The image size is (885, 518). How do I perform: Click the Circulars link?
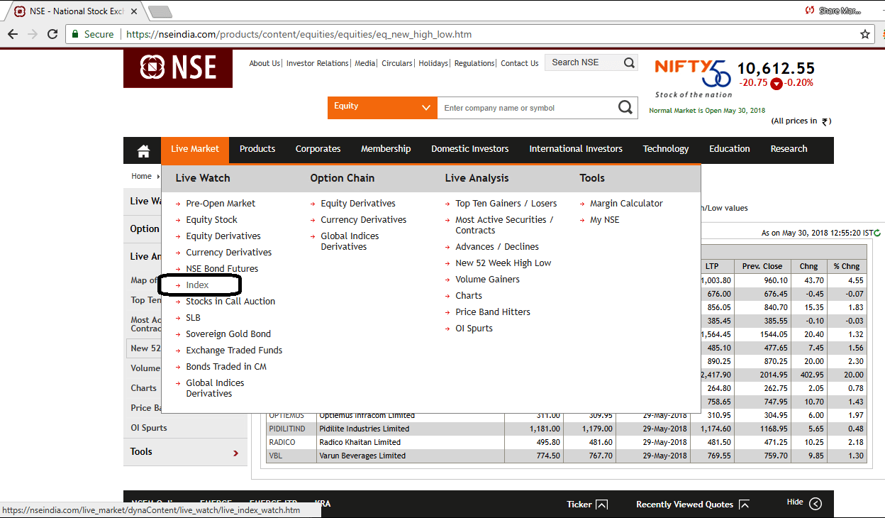point(397,63)
